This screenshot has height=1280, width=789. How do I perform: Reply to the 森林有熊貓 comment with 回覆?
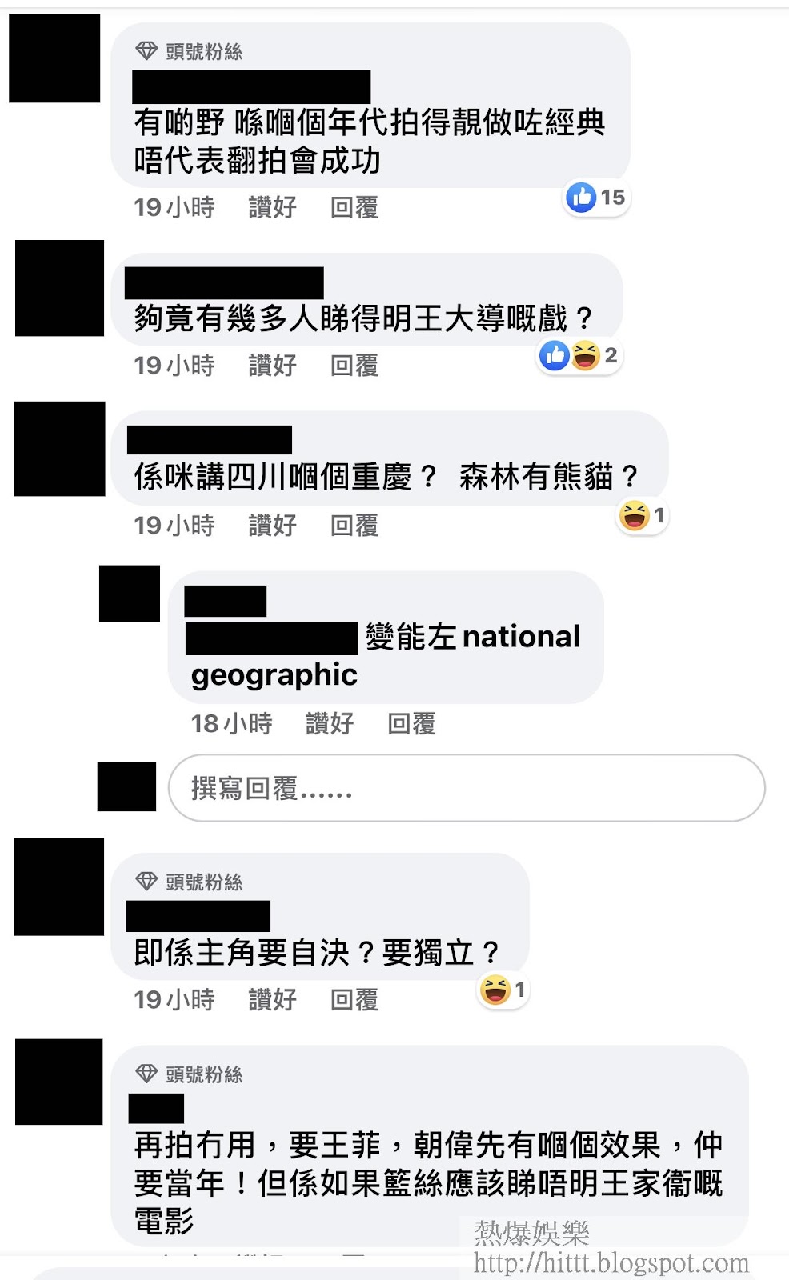point(354,526)
